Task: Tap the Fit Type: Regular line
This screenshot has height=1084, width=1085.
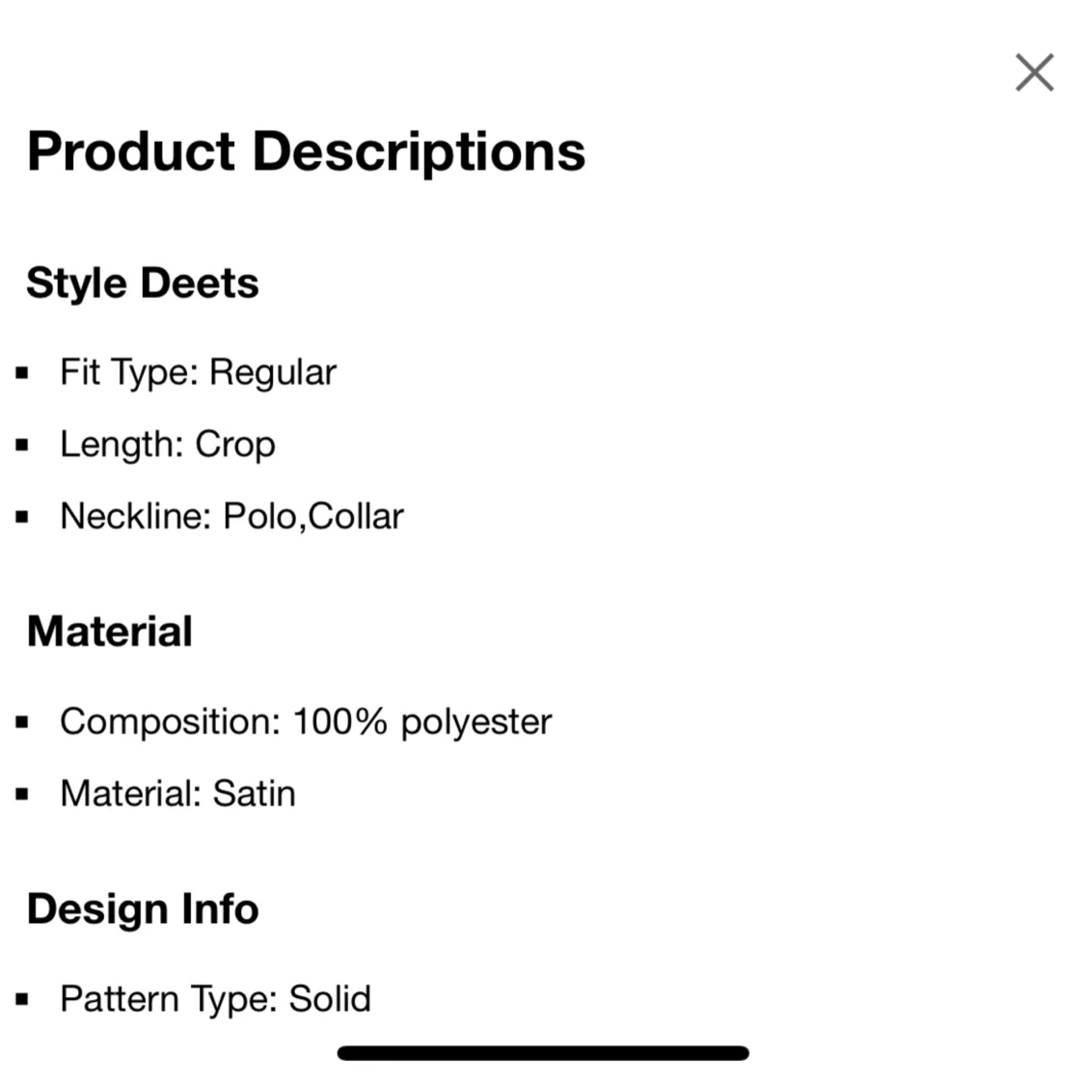Action: point(198,373)
